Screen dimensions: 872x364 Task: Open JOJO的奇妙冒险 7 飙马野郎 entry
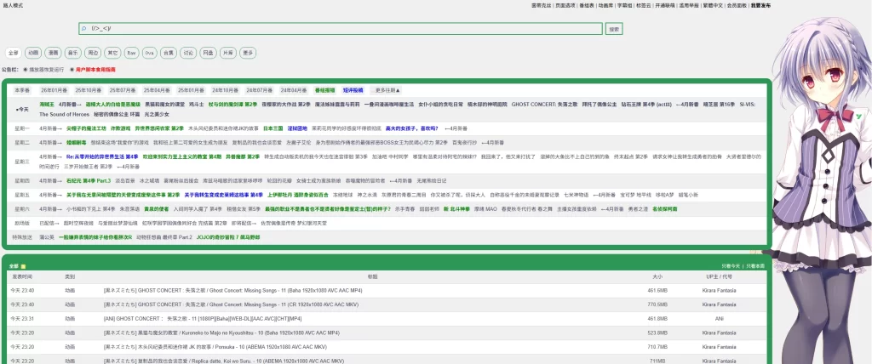[x=228, y=237]
